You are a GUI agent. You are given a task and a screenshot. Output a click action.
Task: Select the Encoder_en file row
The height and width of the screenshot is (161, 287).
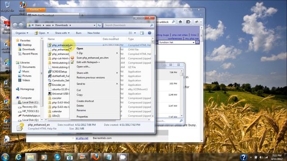point(58,85)
